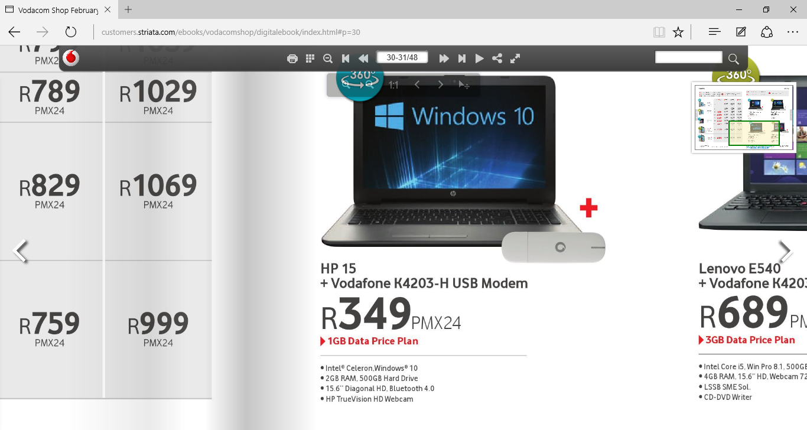Click the print icon in the ebook toolbar

[292, 58]
